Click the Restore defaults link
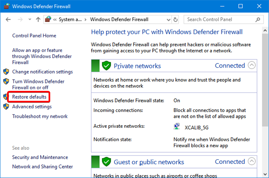The image size is (269, 178). click(x=29, y=97)
